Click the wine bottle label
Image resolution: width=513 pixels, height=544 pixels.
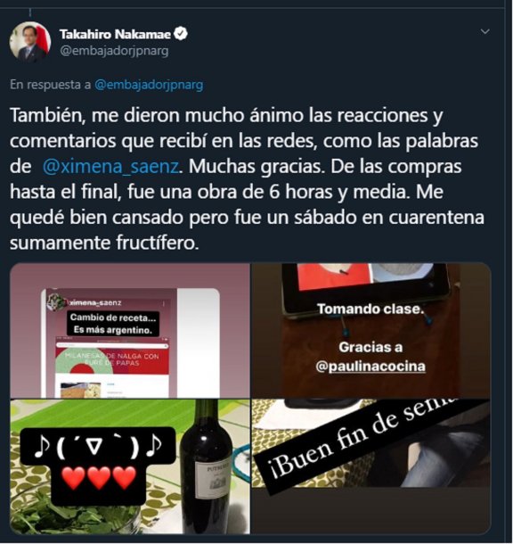pos(213,481)
